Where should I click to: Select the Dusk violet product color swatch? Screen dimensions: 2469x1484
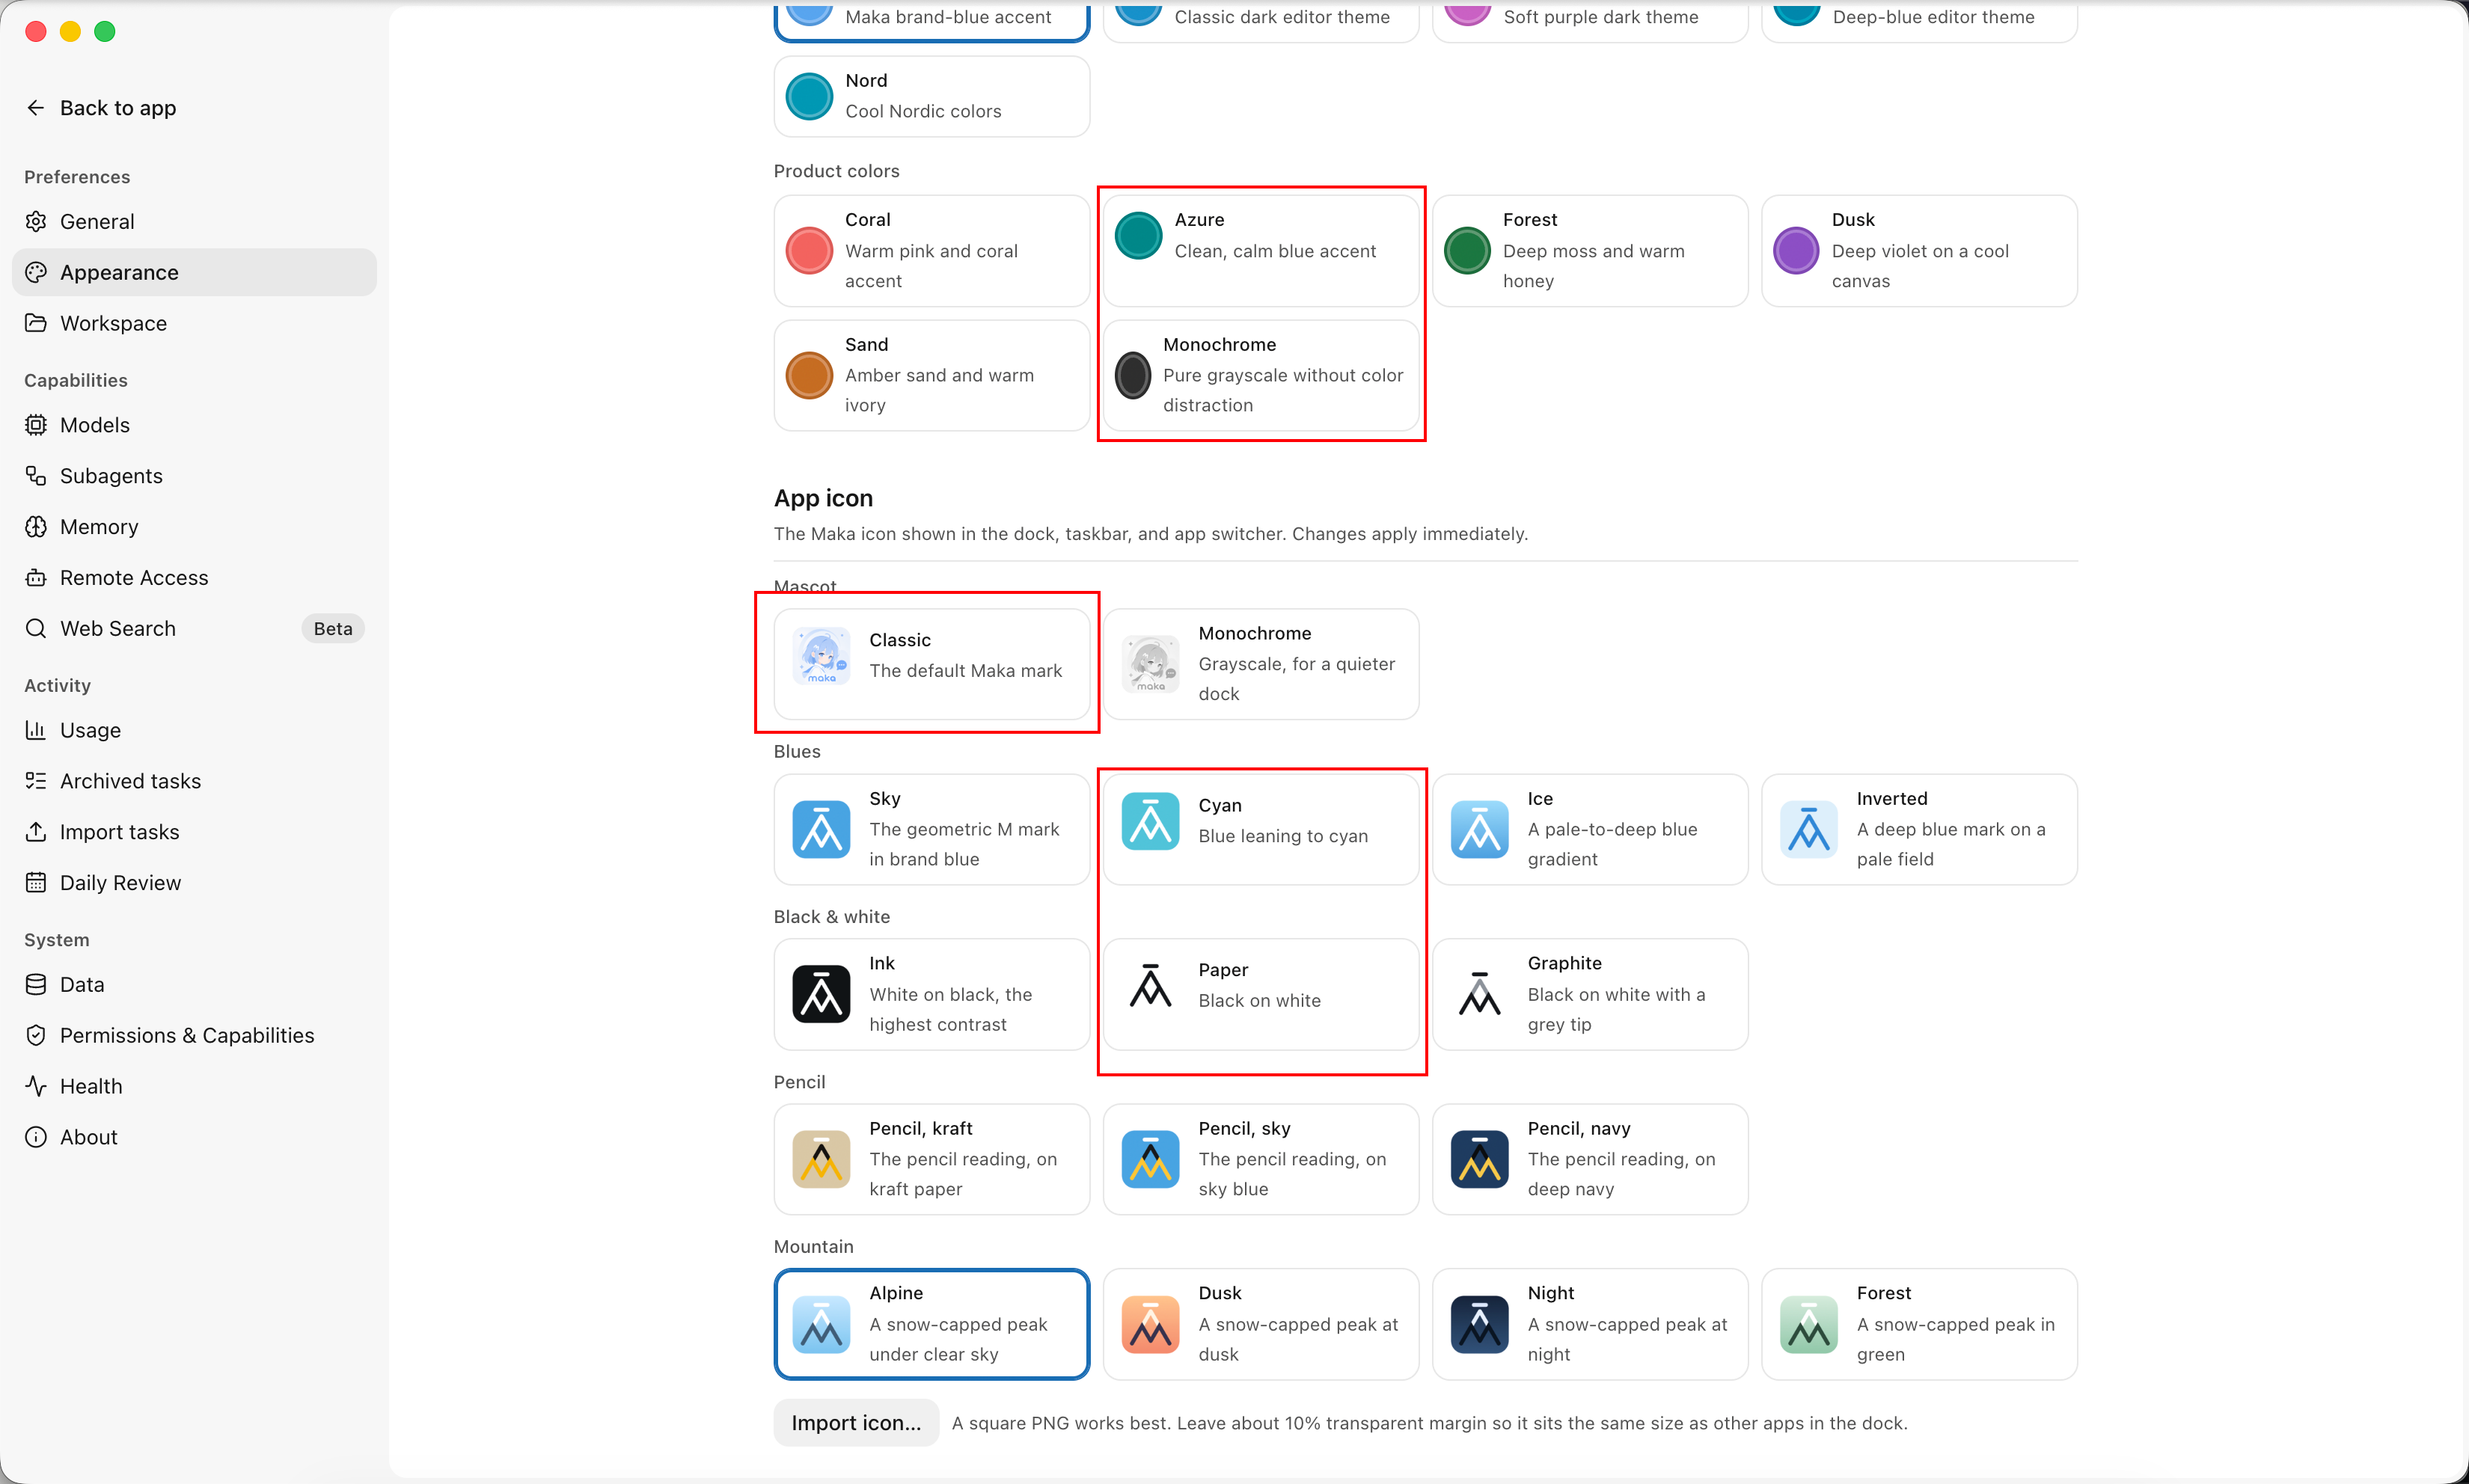coord(1796,250)
